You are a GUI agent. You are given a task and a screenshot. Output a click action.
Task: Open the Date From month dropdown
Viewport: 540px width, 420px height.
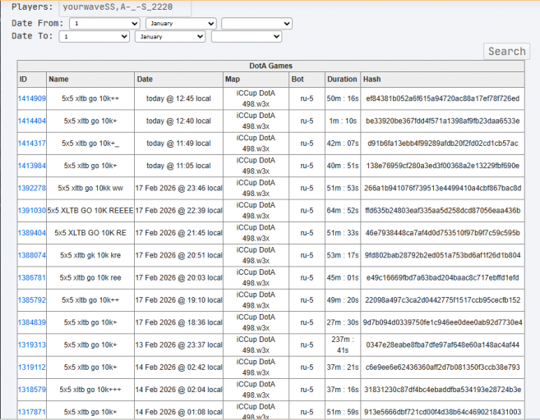[x=181, y=23]
